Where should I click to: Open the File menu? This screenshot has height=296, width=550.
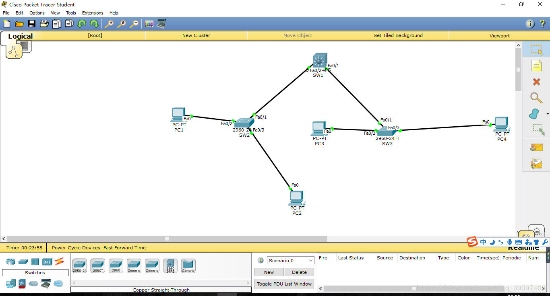(x=6, y=13)
